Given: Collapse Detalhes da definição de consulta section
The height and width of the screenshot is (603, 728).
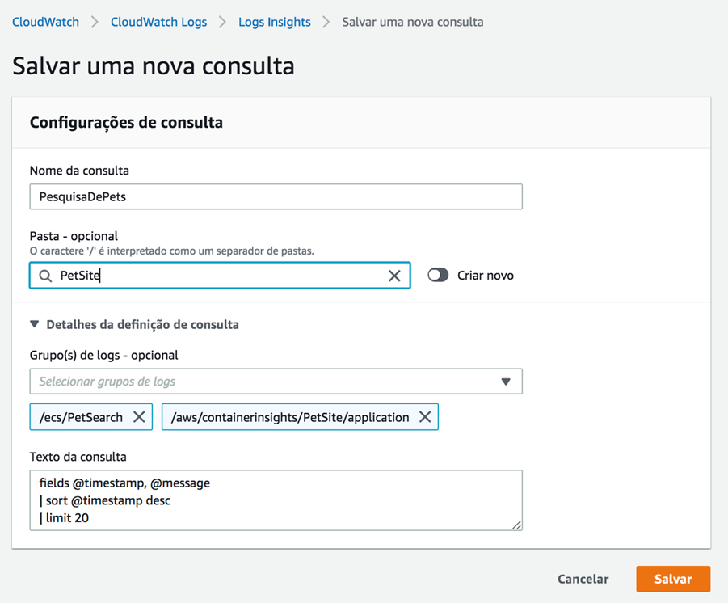Looking at the screenshot, I should pos(34,324).
